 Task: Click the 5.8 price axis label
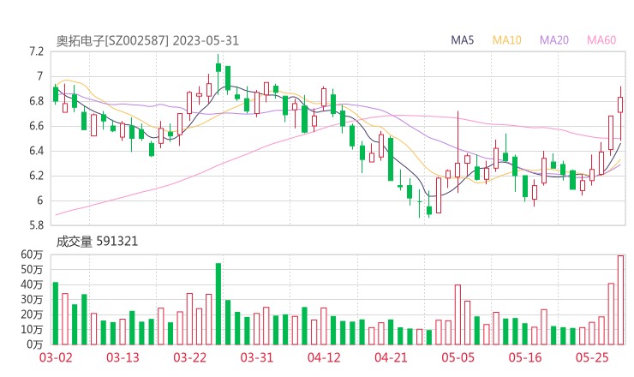point(36,225)
